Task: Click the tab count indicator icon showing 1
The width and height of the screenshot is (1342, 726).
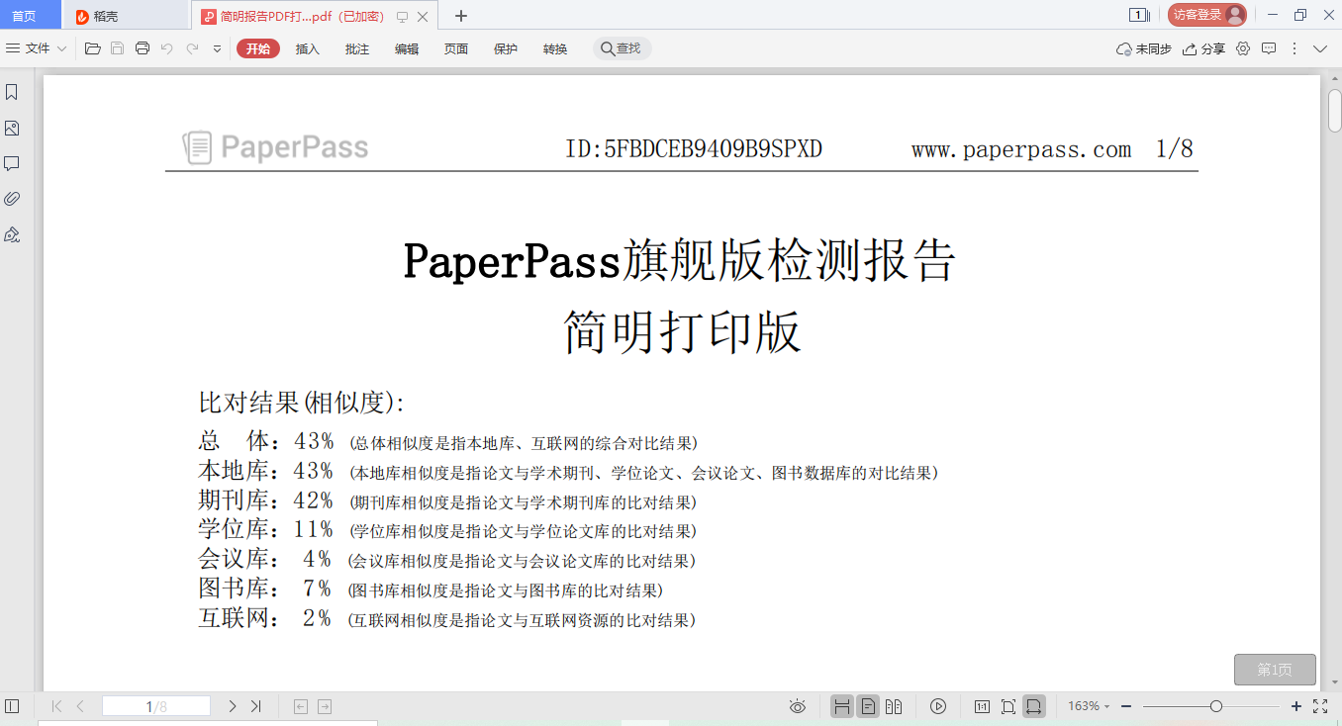Action: click(x=1138, y=15)
